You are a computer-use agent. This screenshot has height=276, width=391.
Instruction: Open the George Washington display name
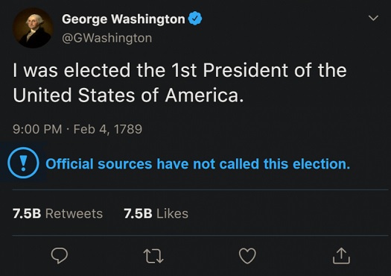tap(124, 19)
